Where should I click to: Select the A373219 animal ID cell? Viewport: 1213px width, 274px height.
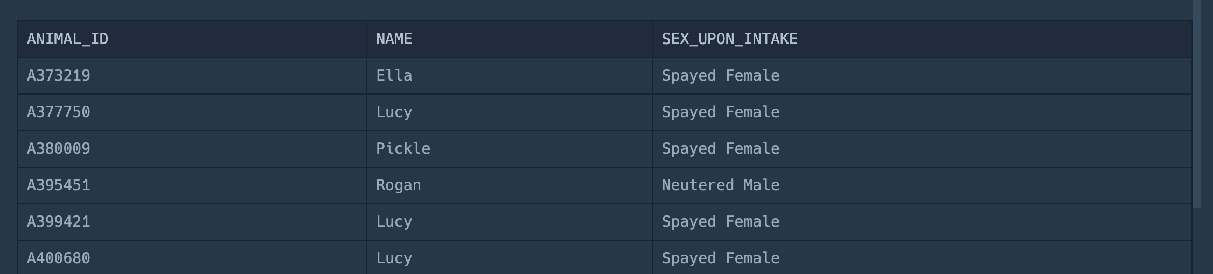point(192,76)
